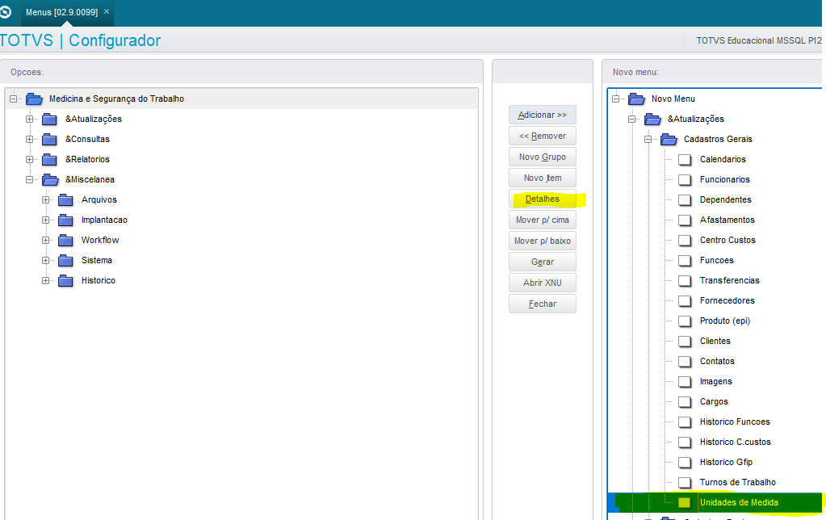This screenshot has height=520, width=826.
Task: Check the Funcionarios item box
Action: click(685, 179)
